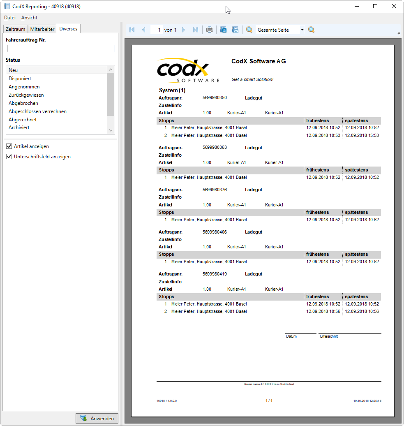Image resolution: width=404 pixels, height=426 pixels.
Task: Open the print dialog from the toolbar
Action: click(209, 30)
